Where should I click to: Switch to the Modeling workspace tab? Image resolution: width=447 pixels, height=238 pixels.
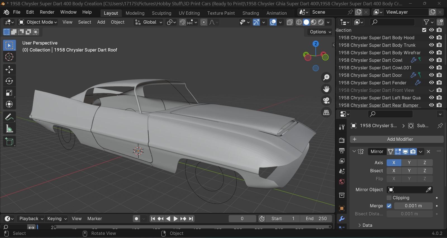[135, 13]
